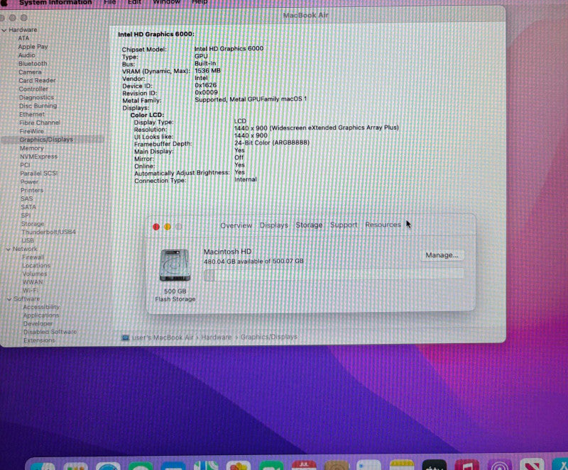Image resolution: width=568 pixels, height=470 pixels.
Task: Click the Color LCD heading
Action: point(147,115)
